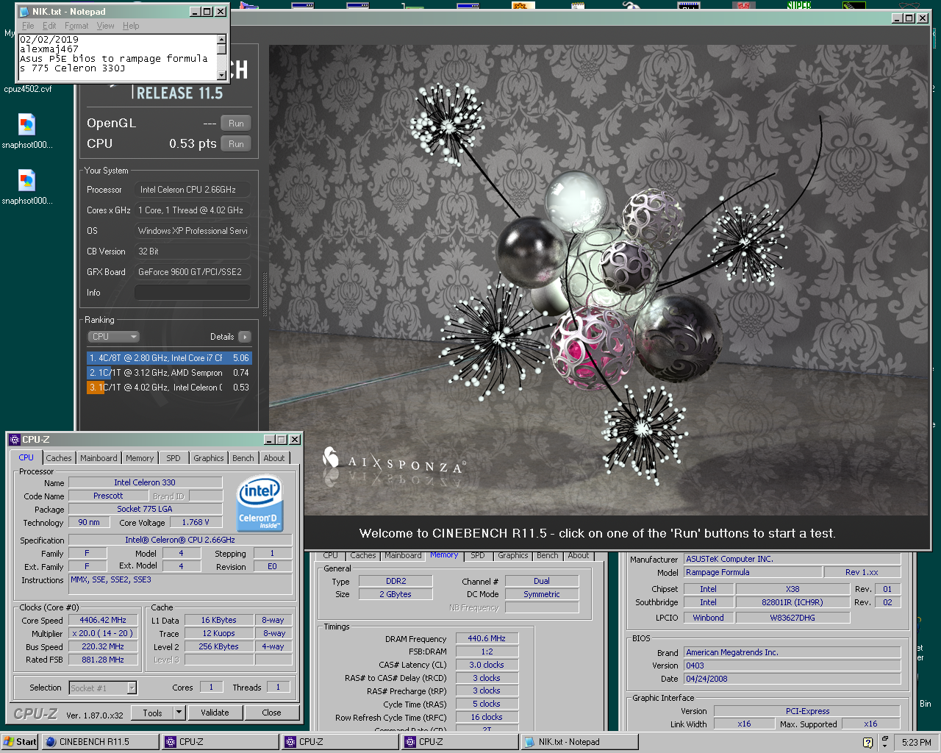Click the taskbar clock showing 5:23 PM
The image size is (941, 753).
pos(916,743)
